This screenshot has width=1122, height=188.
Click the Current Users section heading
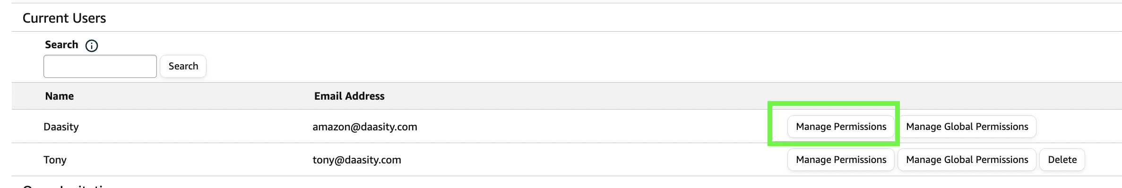click(64, 18)
